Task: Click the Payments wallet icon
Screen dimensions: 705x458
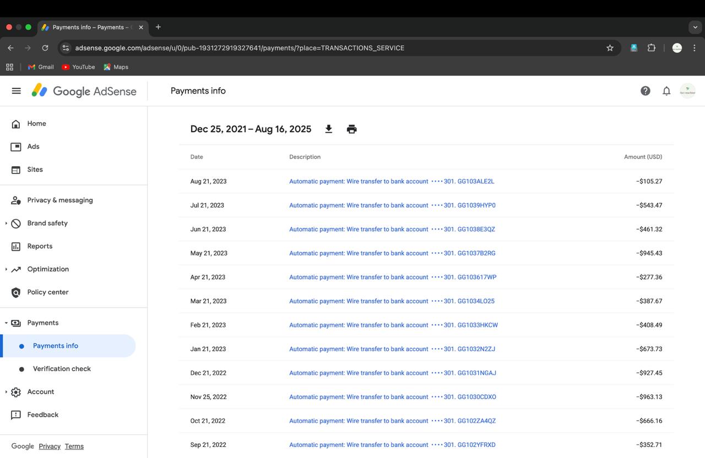Action: click(16, 323)
